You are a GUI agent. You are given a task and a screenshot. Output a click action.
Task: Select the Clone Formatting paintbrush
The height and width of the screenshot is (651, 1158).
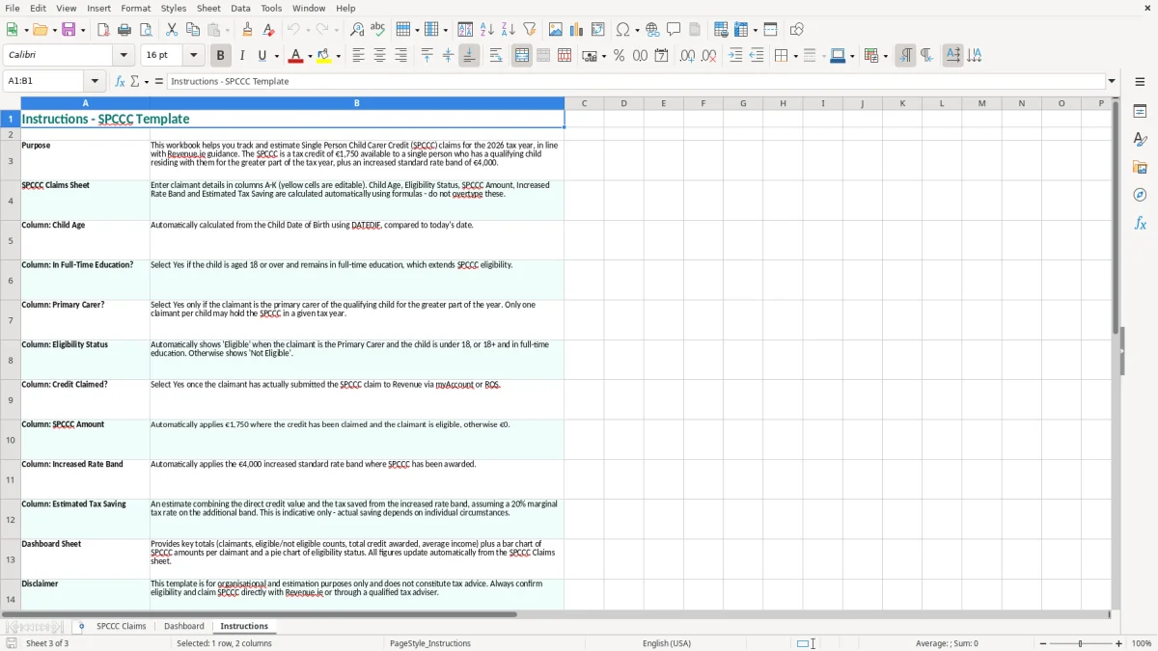point(247,30)
